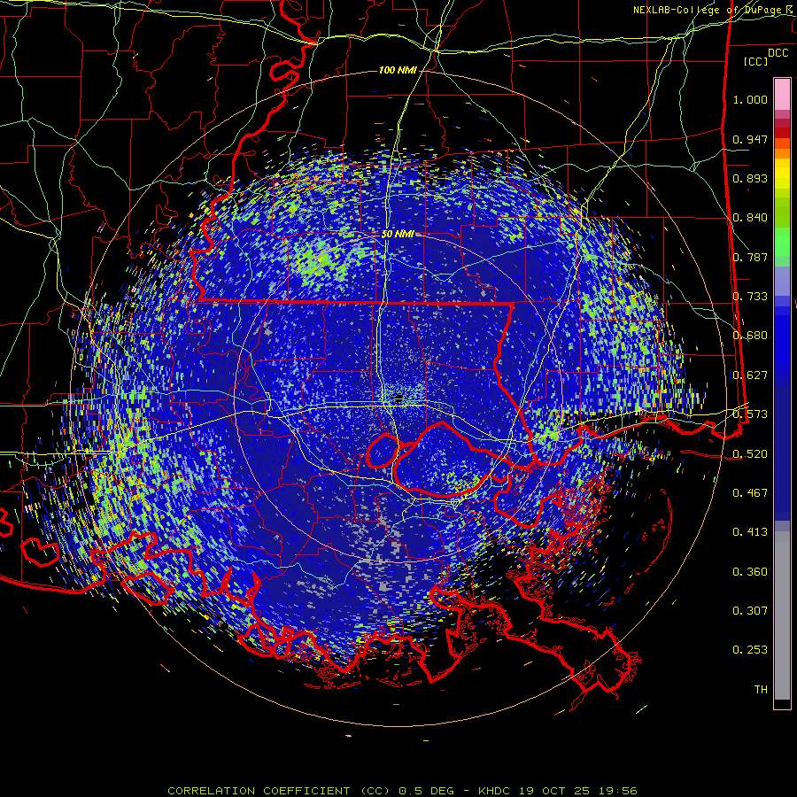Select the 0.307 scale value

pyautogui.click(x=750, y=611)
